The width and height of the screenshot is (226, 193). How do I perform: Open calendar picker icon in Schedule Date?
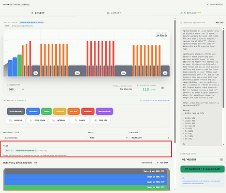point(221,160)
